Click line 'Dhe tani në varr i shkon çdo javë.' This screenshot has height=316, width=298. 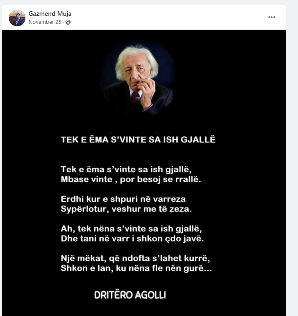coord(132,239)
